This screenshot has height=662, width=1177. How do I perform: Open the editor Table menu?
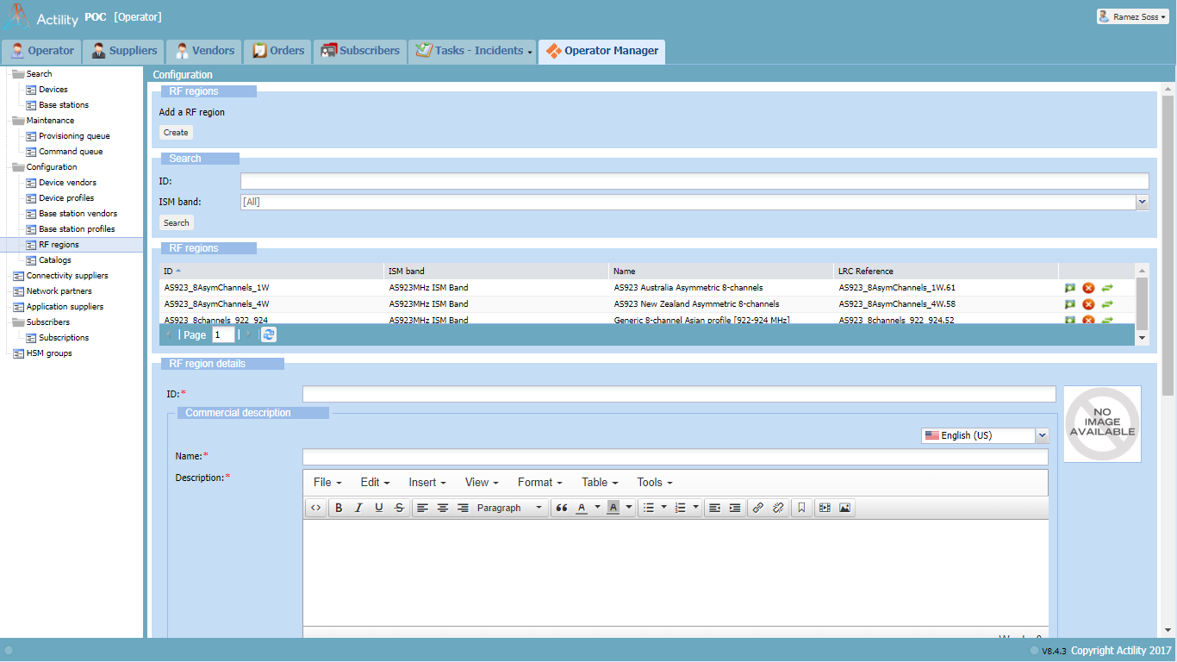(601, 482)
